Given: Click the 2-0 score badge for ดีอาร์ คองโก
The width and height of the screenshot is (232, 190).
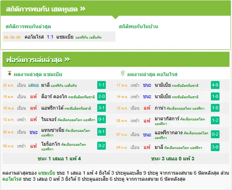Looking at the screenshot, I should (102, 96).
